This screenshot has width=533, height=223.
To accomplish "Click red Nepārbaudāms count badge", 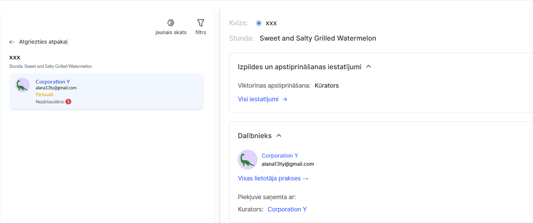I will (x=68, y=102).
